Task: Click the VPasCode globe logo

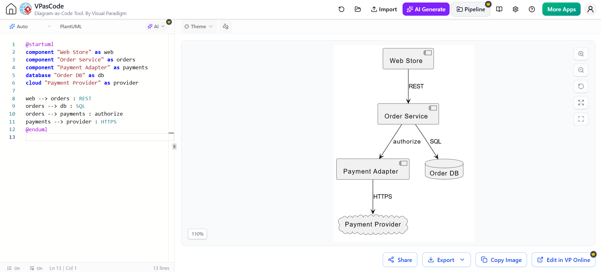Action: pyautogui.click(x=26, y=9)
